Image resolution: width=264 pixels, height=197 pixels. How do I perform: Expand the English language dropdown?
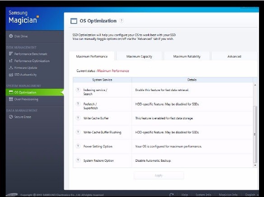[x=252, y=195]
